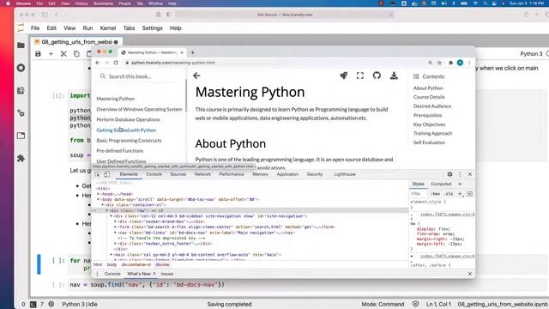The width and height of the screenshot is (549, 309).
Task: Save the notebook with the toolbar save icon
Action: click(38, 54)
